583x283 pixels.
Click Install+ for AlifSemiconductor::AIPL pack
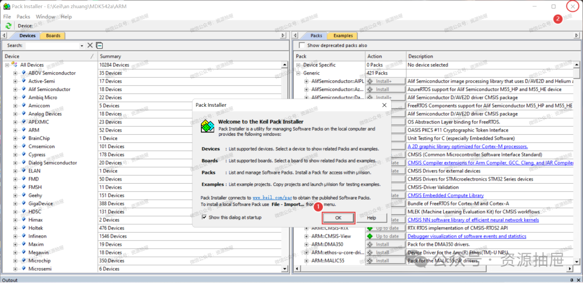pyautogui.click(x=385, y=81)
